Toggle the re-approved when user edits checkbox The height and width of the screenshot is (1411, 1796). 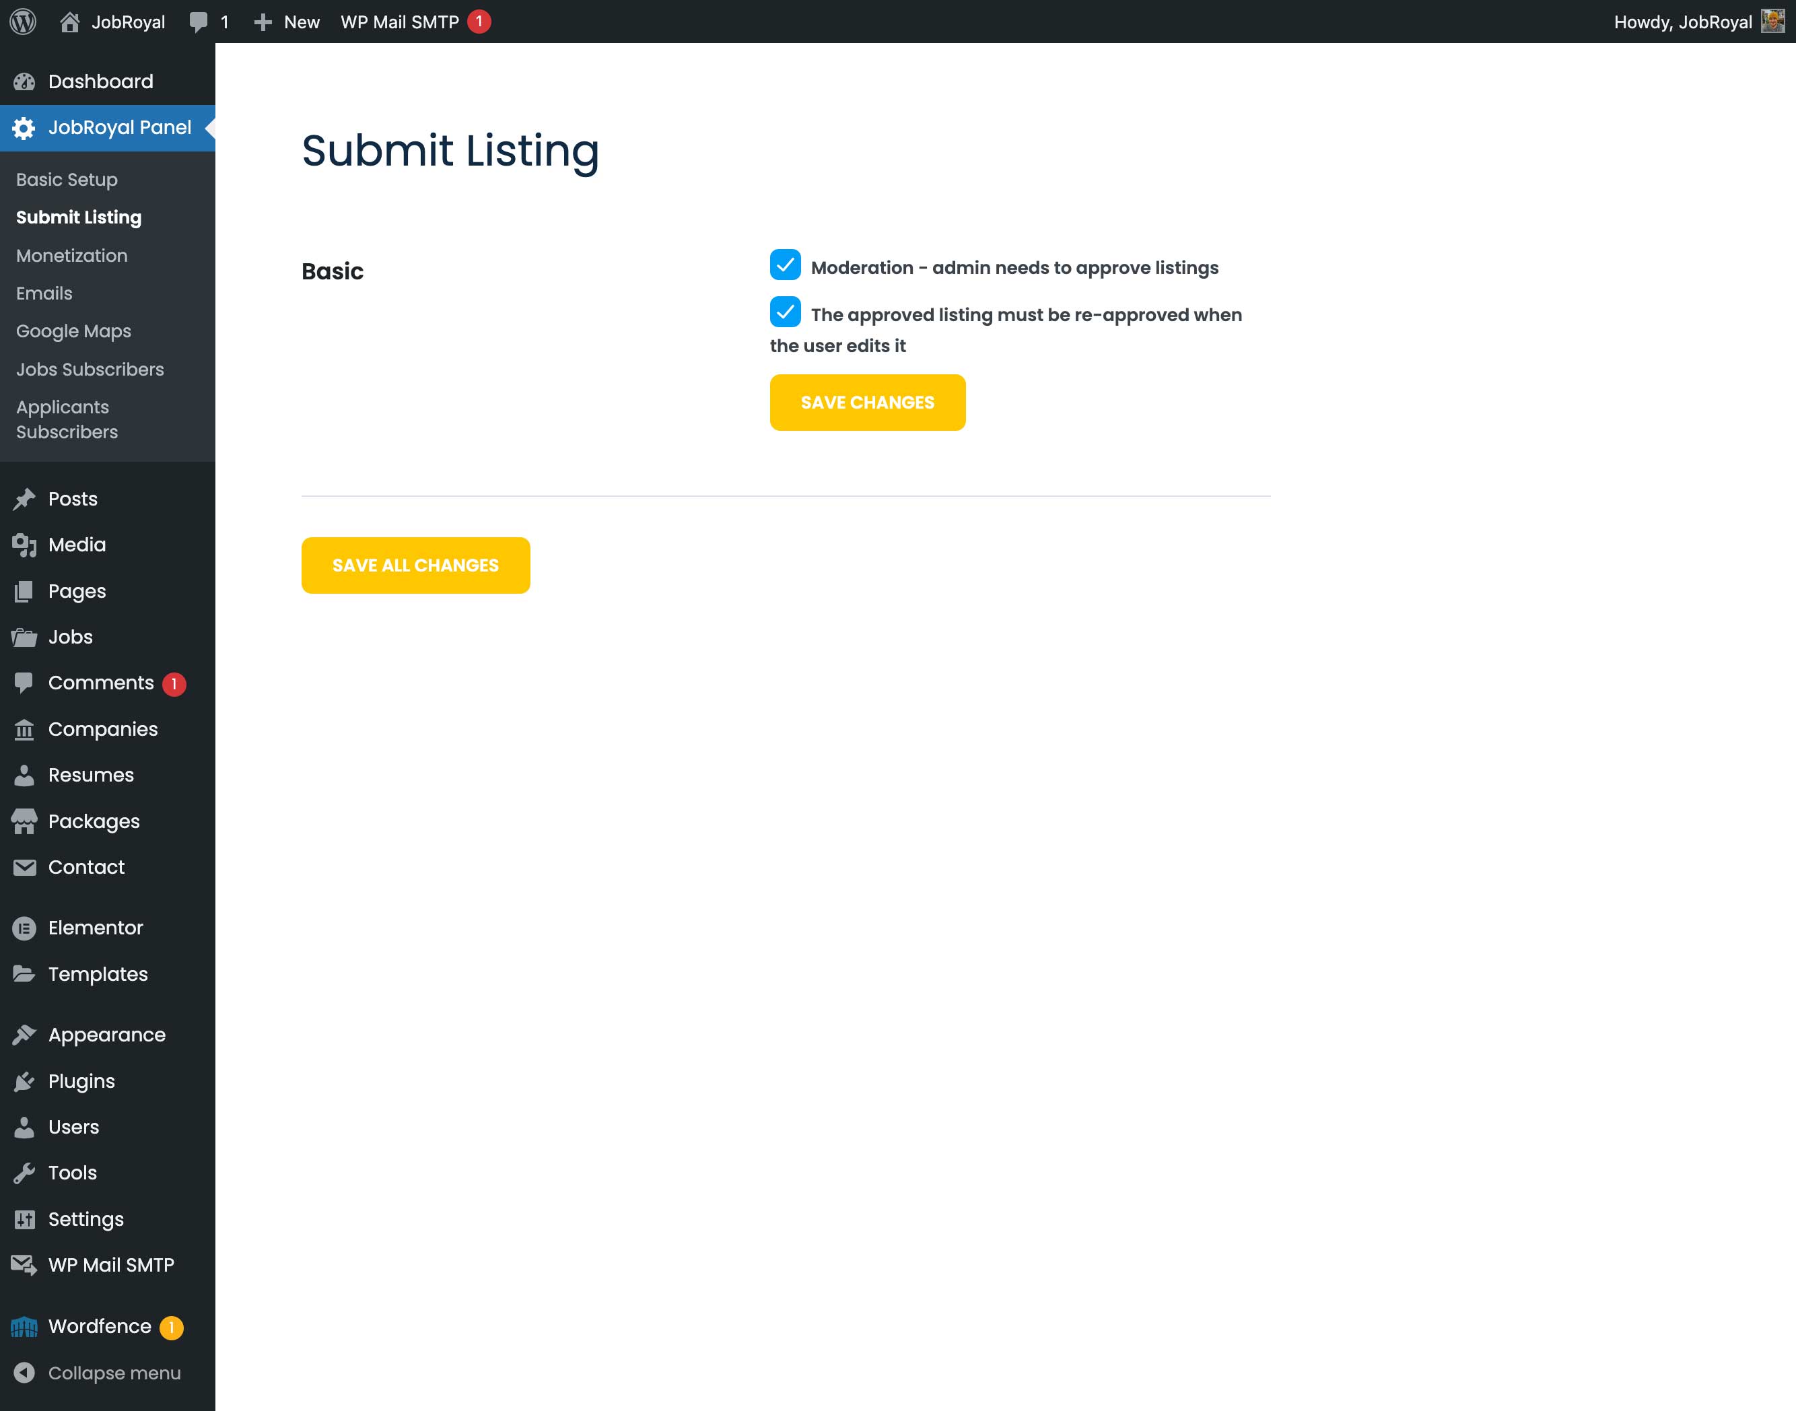785,312
